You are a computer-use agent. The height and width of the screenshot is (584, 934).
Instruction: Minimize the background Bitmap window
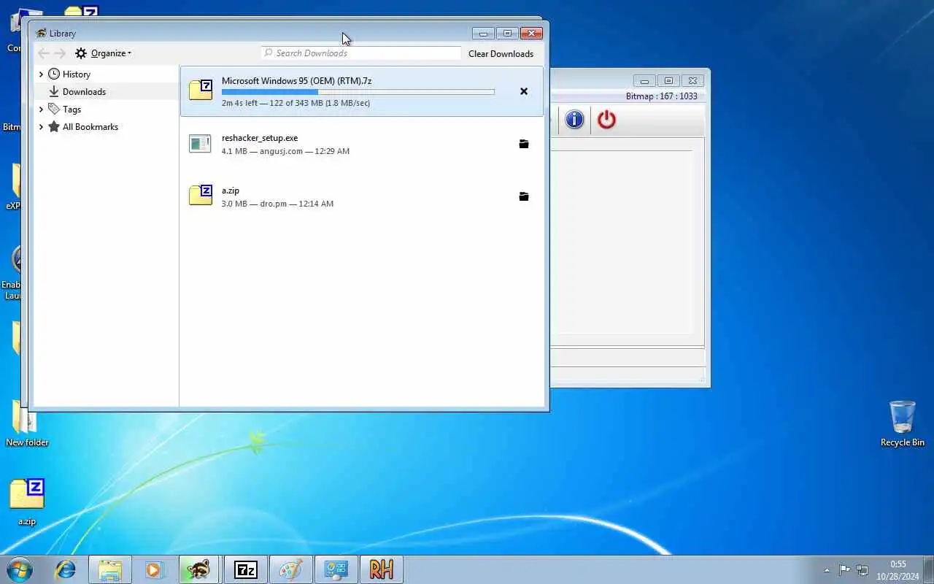(x=644, y=81)
